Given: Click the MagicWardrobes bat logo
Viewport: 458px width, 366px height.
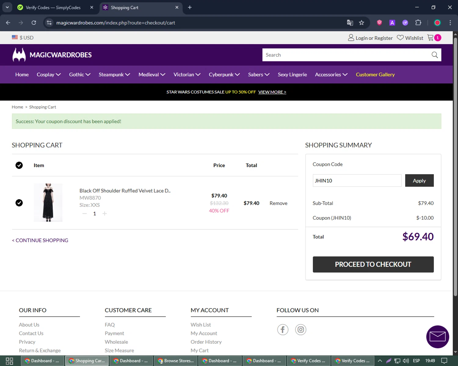Looking at the screenshot, I should 19,55.
